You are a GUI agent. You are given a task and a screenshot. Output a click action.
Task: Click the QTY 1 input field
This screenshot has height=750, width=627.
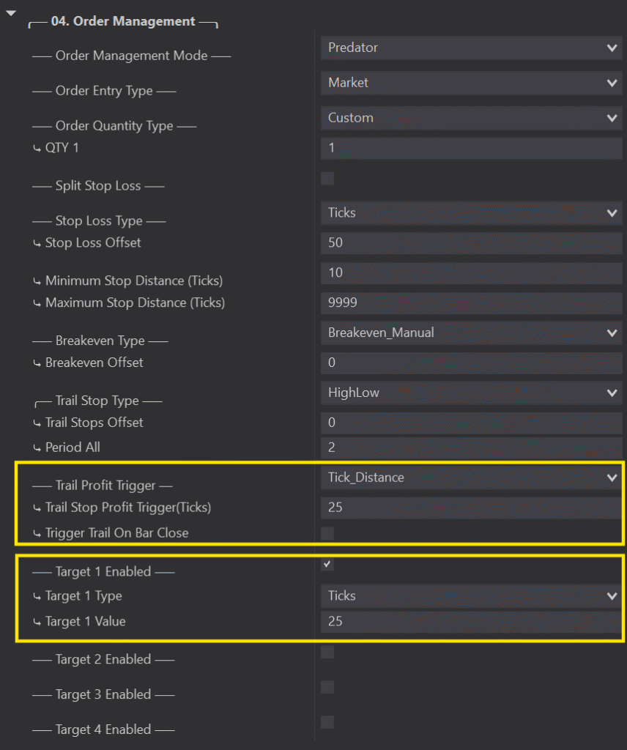tap(470, 148)
